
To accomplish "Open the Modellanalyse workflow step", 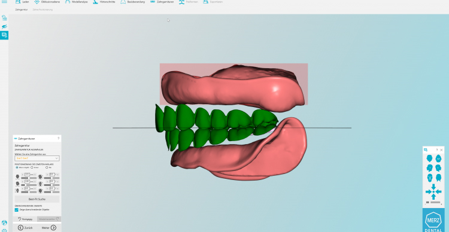I will pos(76,2).
